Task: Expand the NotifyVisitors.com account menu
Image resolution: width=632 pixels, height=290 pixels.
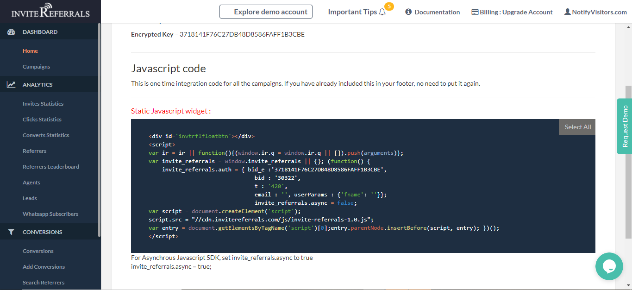Action: click(599, 12)
